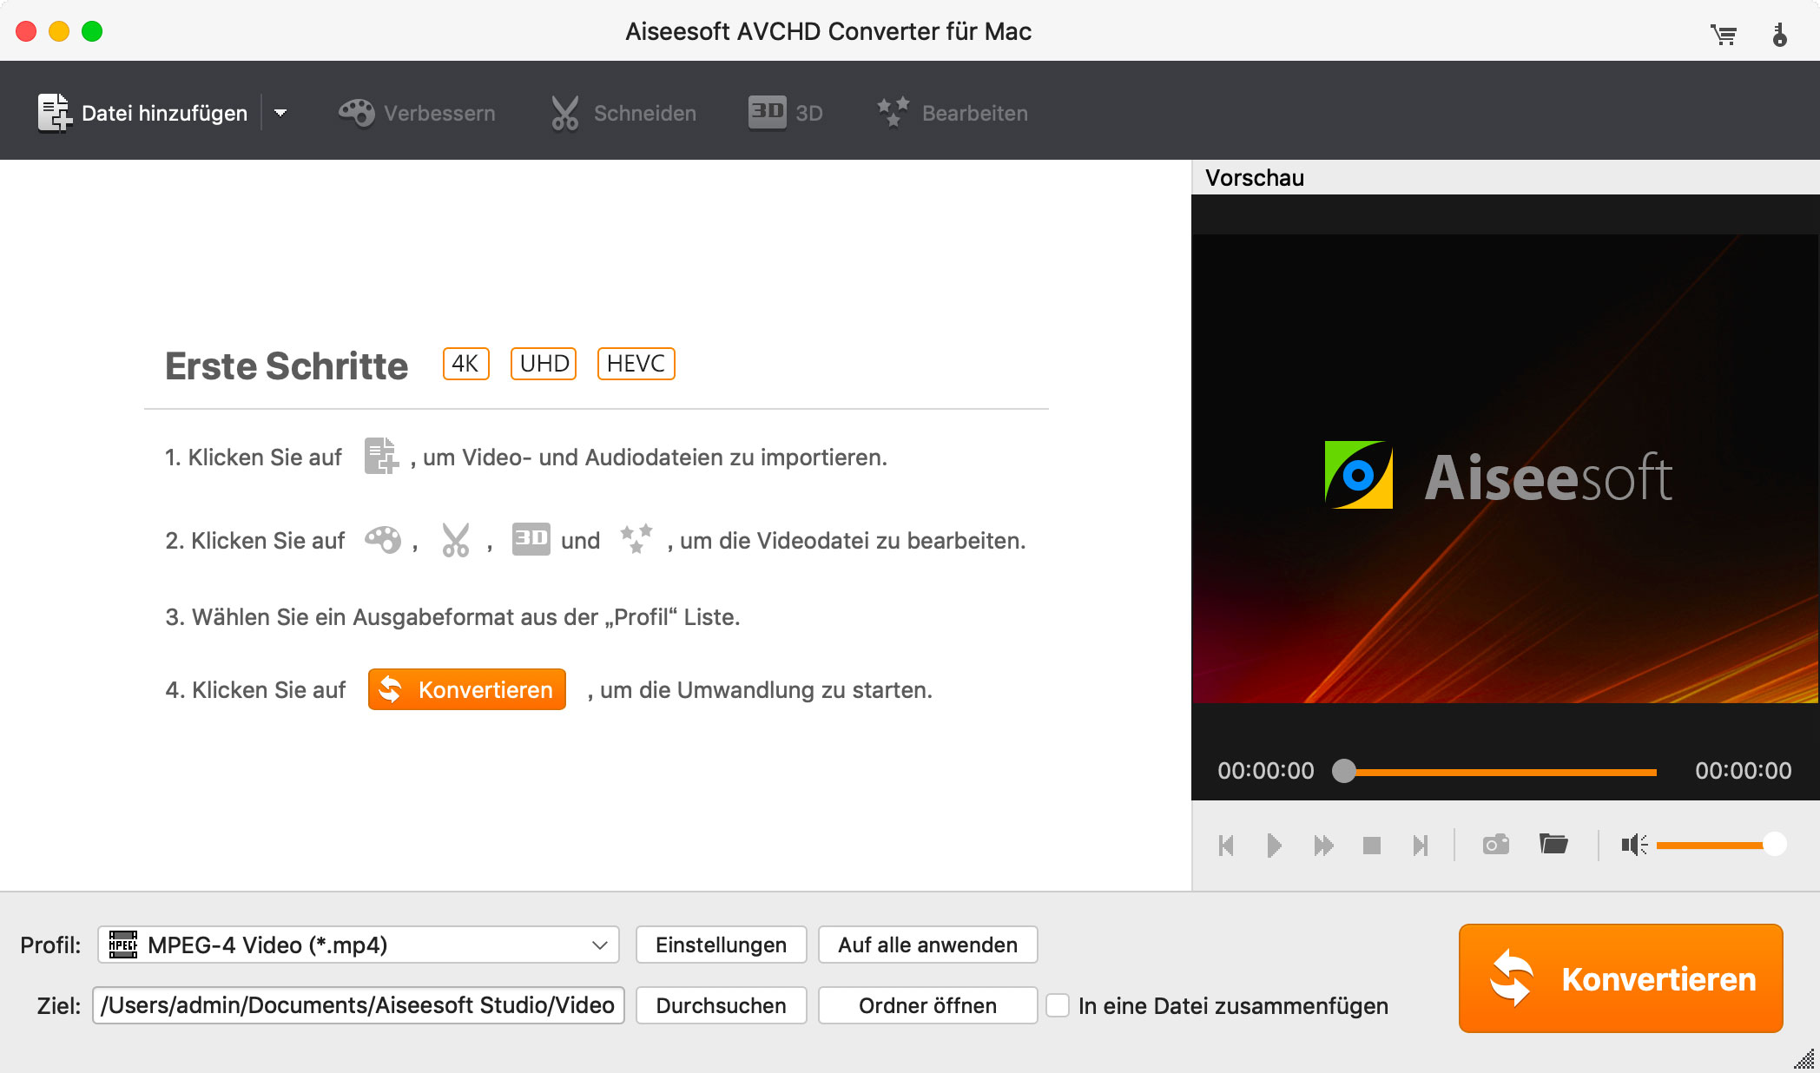Click the shopping cart icon
The image size is (1820, 1073).
click(x=1723, y=35)
